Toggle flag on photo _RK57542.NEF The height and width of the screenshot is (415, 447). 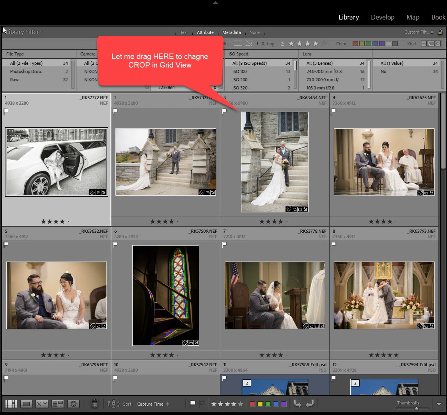(115, 378)
